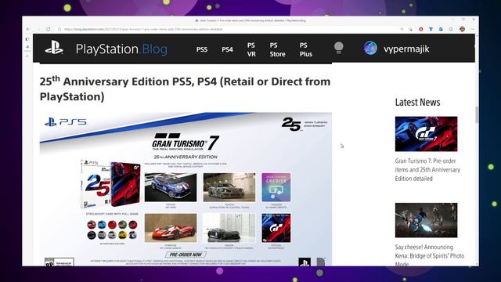This screenshot has width=501, height=282.
Task: Click the browser forward arrow
Action: [x=38, y=29]
